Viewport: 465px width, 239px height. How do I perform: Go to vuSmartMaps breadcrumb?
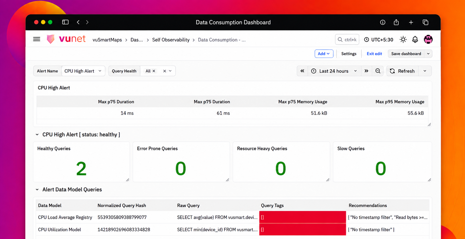[107, 40]
